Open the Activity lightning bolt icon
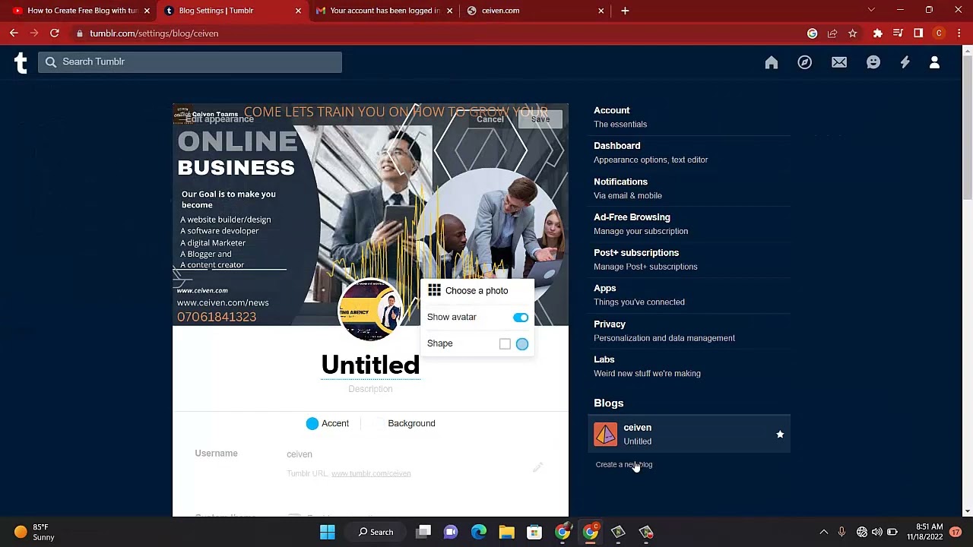 [905, 62]
